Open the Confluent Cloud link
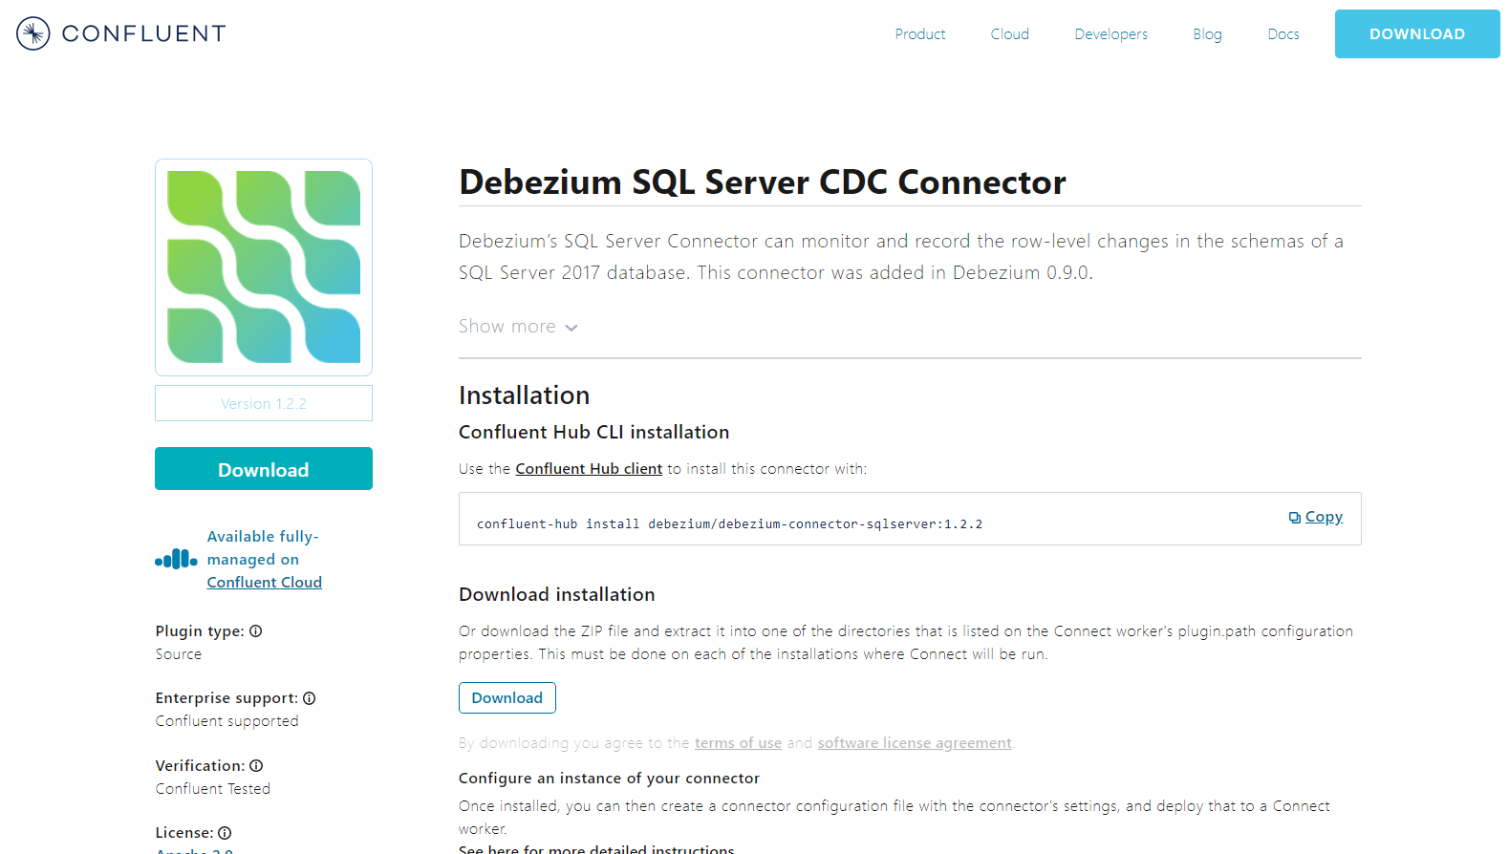1509x854 pixels. point(265,583)
